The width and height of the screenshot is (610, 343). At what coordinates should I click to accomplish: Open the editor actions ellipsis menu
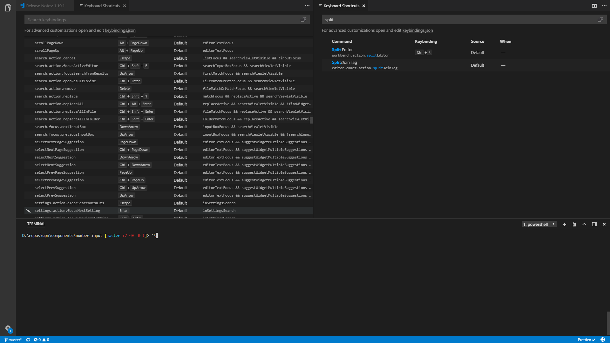307,5
